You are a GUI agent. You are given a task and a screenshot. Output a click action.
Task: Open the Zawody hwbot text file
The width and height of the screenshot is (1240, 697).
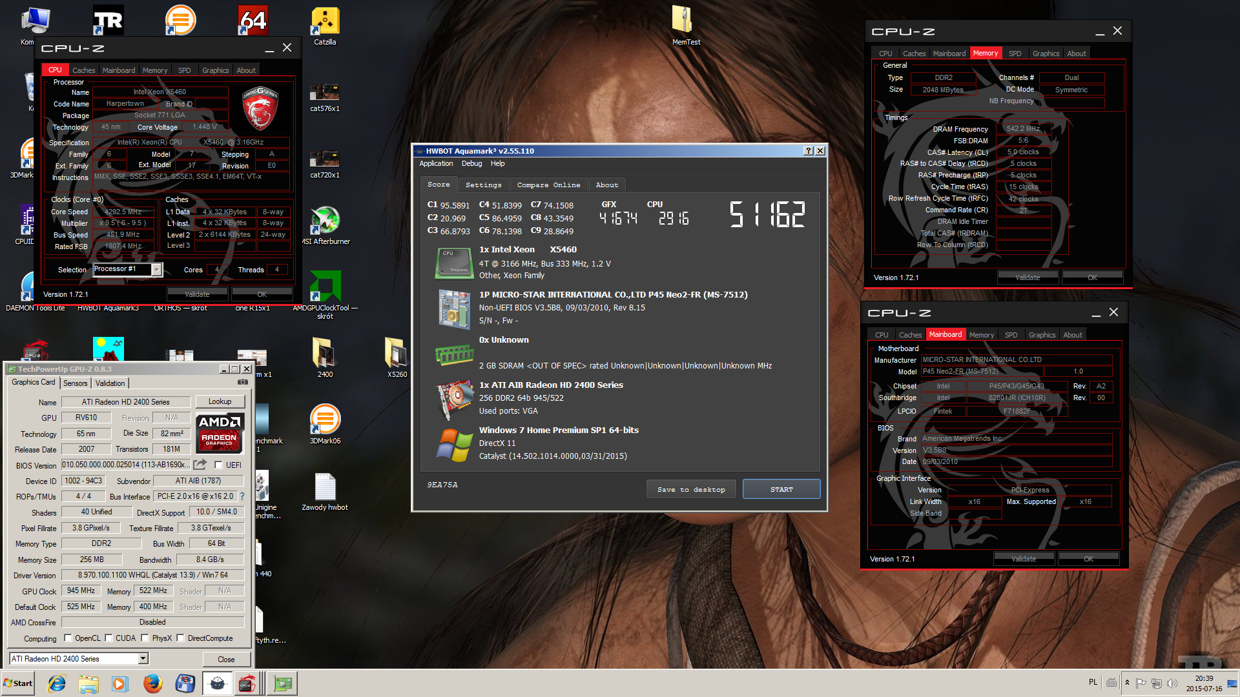click(325, 492)
